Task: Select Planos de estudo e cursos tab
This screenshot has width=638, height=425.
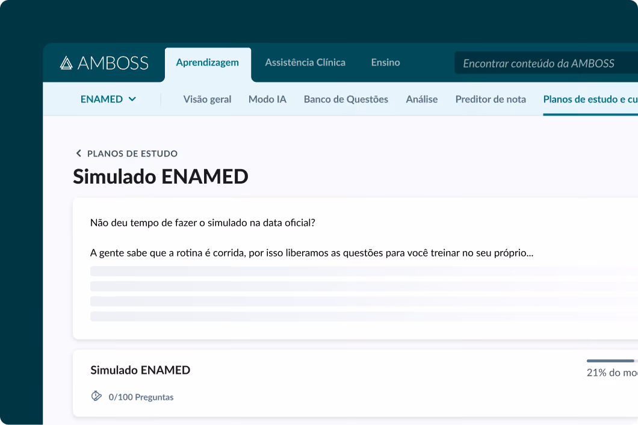Action: pos(590,99)
